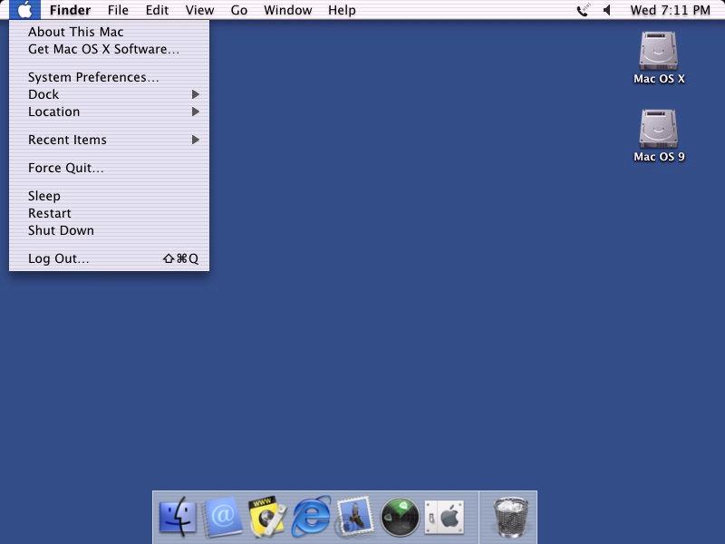
Task: Select Restart in the Apple menu
Action: tap(109, 213)
